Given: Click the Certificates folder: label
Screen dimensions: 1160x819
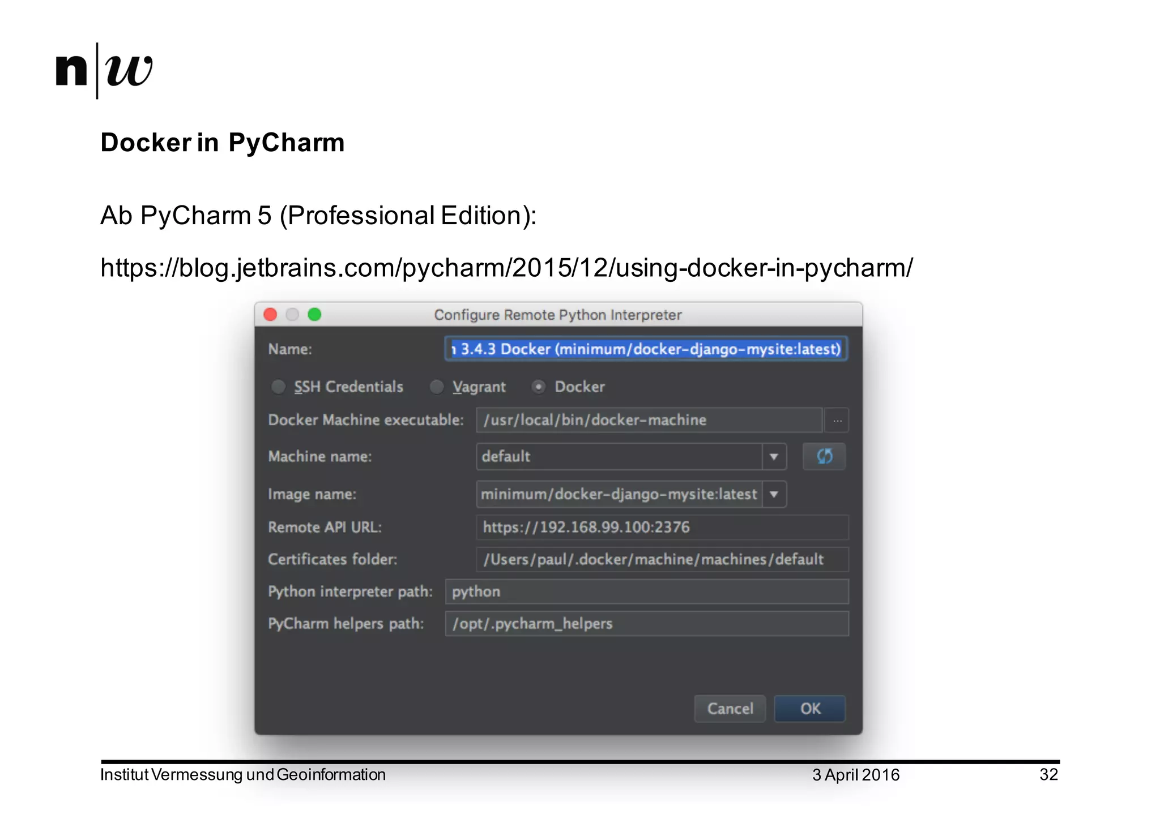Looking at the screenshot, I should tap(332, 559).
